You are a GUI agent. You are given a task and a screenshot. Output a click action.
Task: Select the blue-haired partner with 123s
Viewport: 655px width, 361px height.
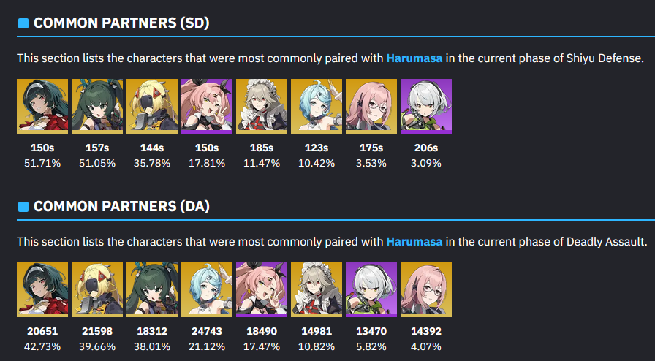(317, 106)
